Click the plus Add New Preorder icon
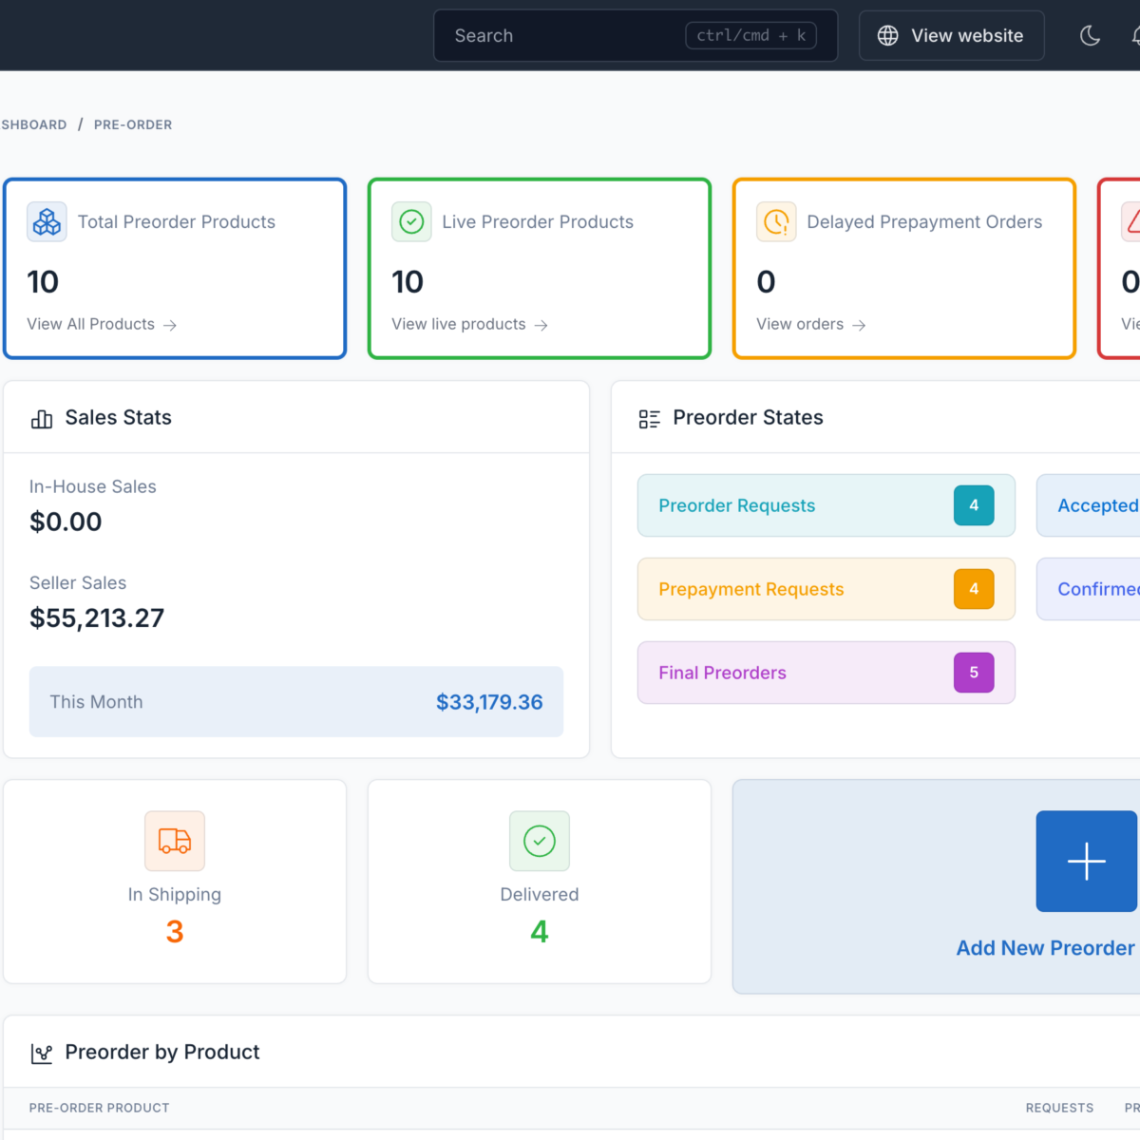 pyautogui.click(x=1087, y=862)
